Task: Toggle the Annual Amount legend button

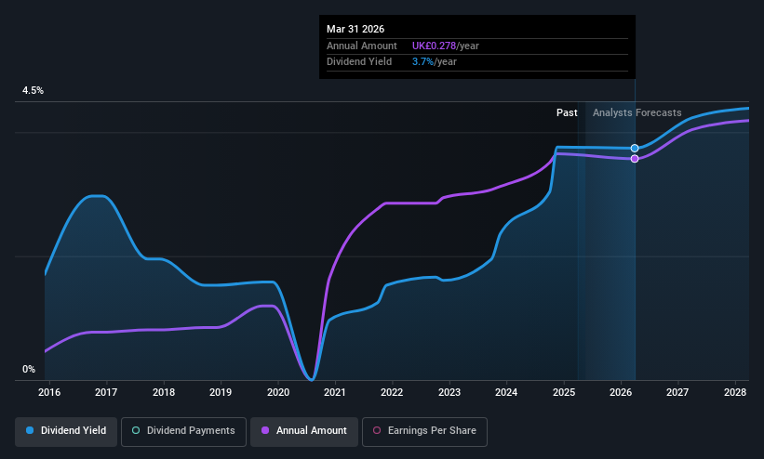Action: pos(304,431)
